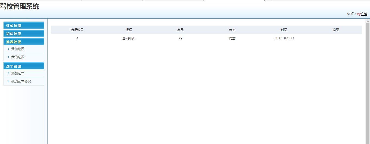Click the arrow icon beside 添加选车
This screenshot has width=370, height=144.
[x=9, y=73]
